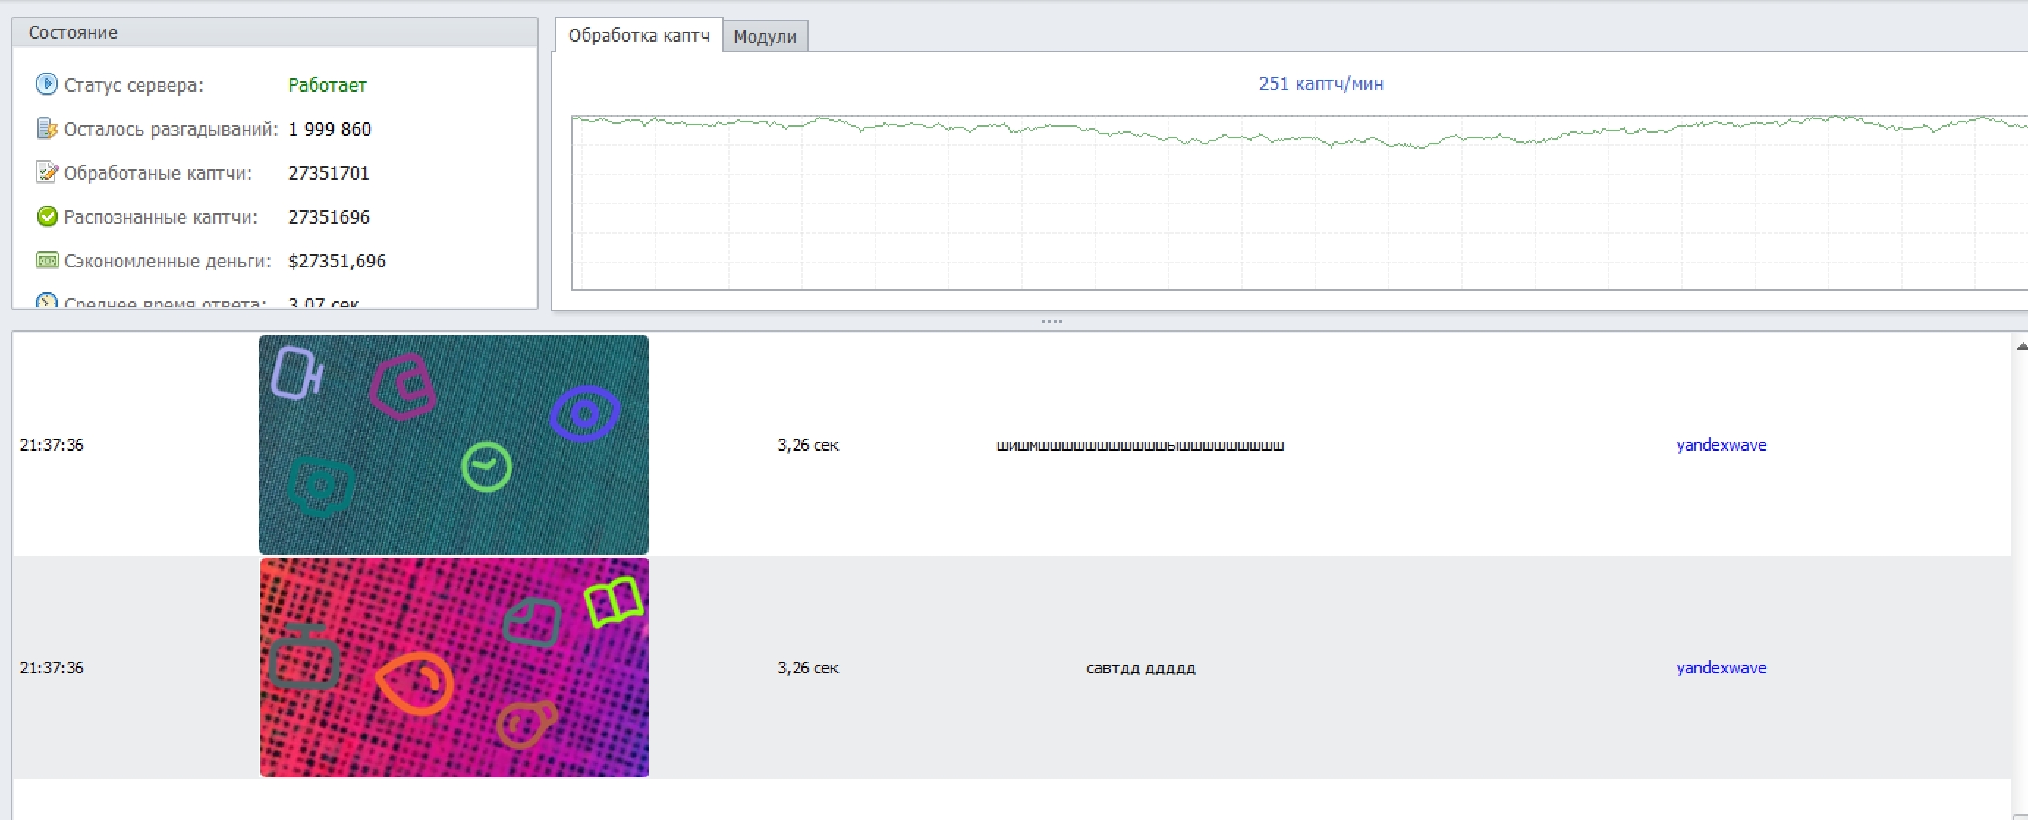The height and width of the screenshot is (820, 2028).
Task: Select first row timestamp 21:37:36
Action: pos(51,445)
